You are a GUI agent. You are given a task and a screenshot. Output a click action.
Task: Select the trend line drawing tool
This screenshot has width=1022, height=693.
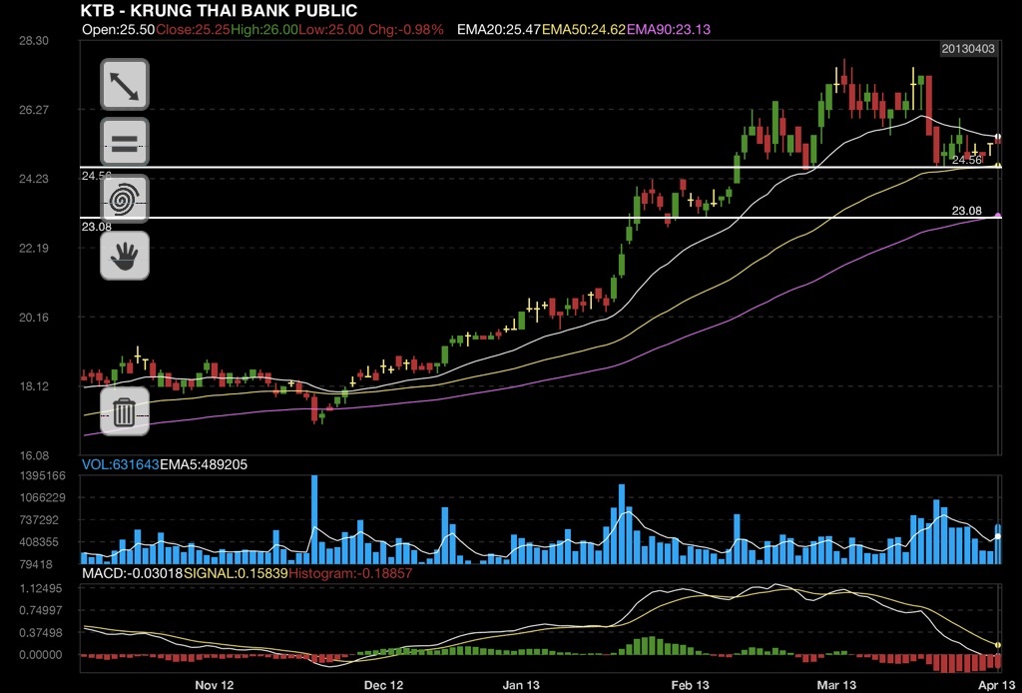[x=125, y=85]
